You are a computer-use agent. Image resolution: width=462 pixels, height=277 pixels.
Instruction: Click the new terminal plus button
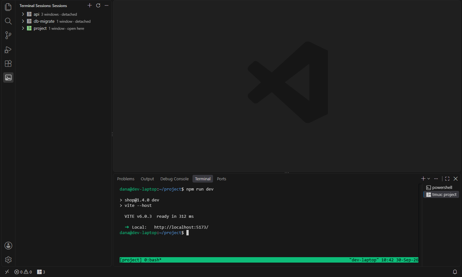click(423, 179)
